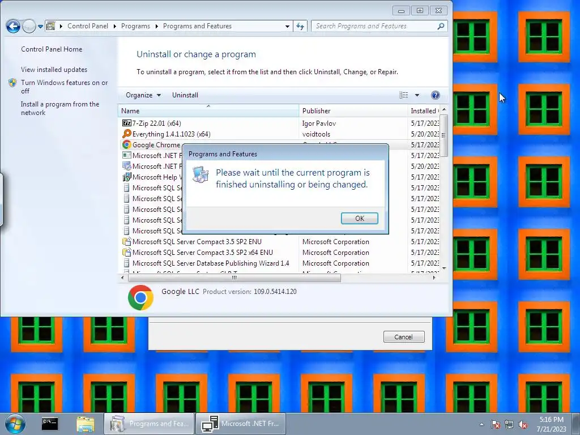The height and width of the screenshot is (435, 580).
Task: Click the refresh address bar button
Action: 300,26
